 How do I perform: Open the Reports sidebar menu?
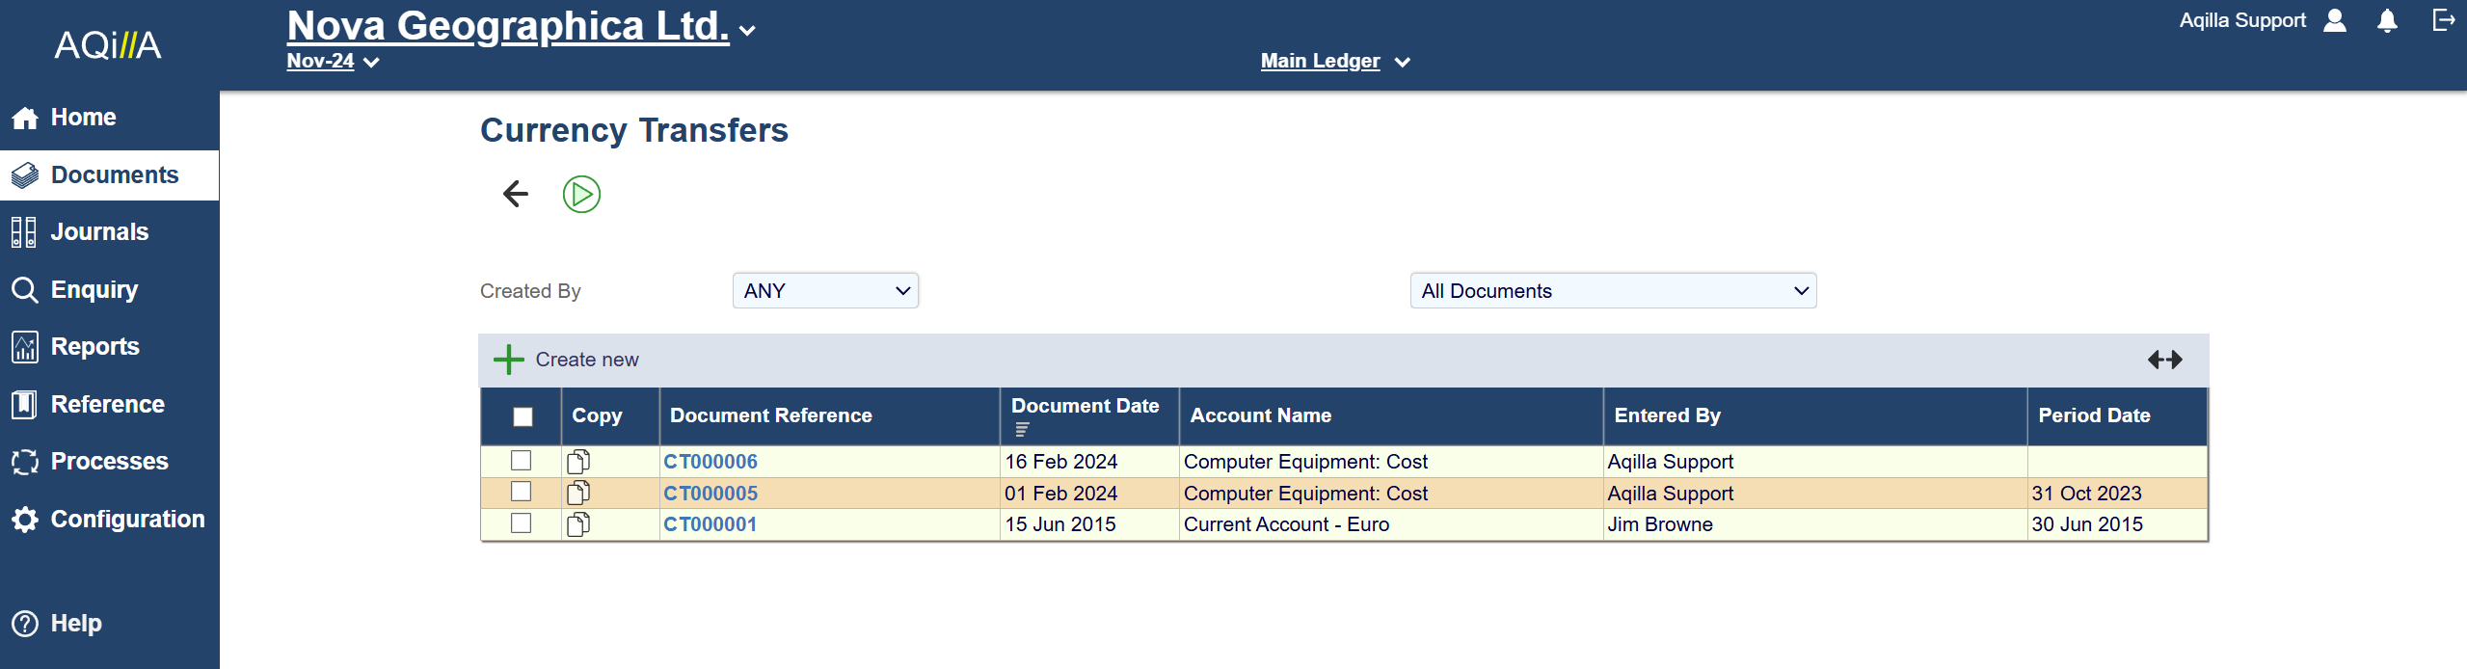coord(94,347)
